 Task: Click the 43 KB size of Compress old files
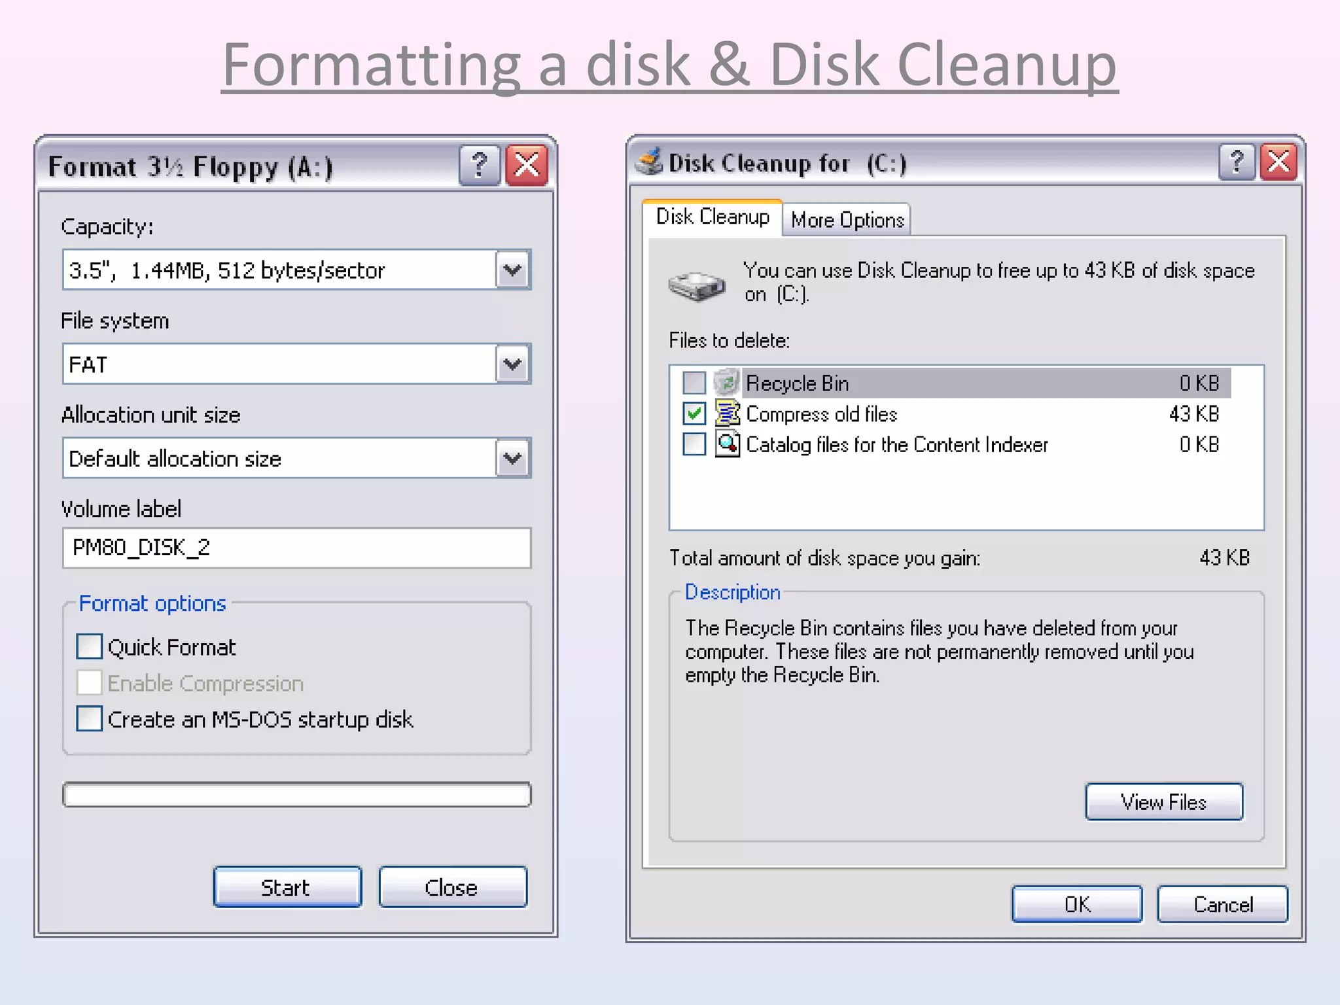(x=1194, y=414)
